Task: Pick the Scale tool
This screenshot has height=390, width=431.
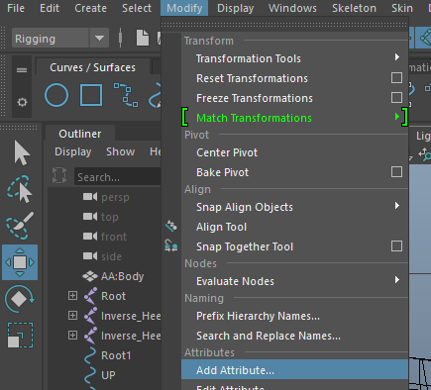Action: coord(20,336)
